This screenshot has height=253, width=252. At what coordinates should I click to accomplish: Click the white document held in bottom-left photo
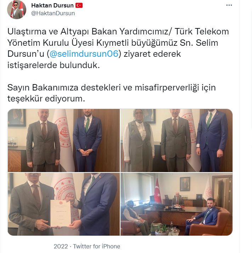click(61, 213)
